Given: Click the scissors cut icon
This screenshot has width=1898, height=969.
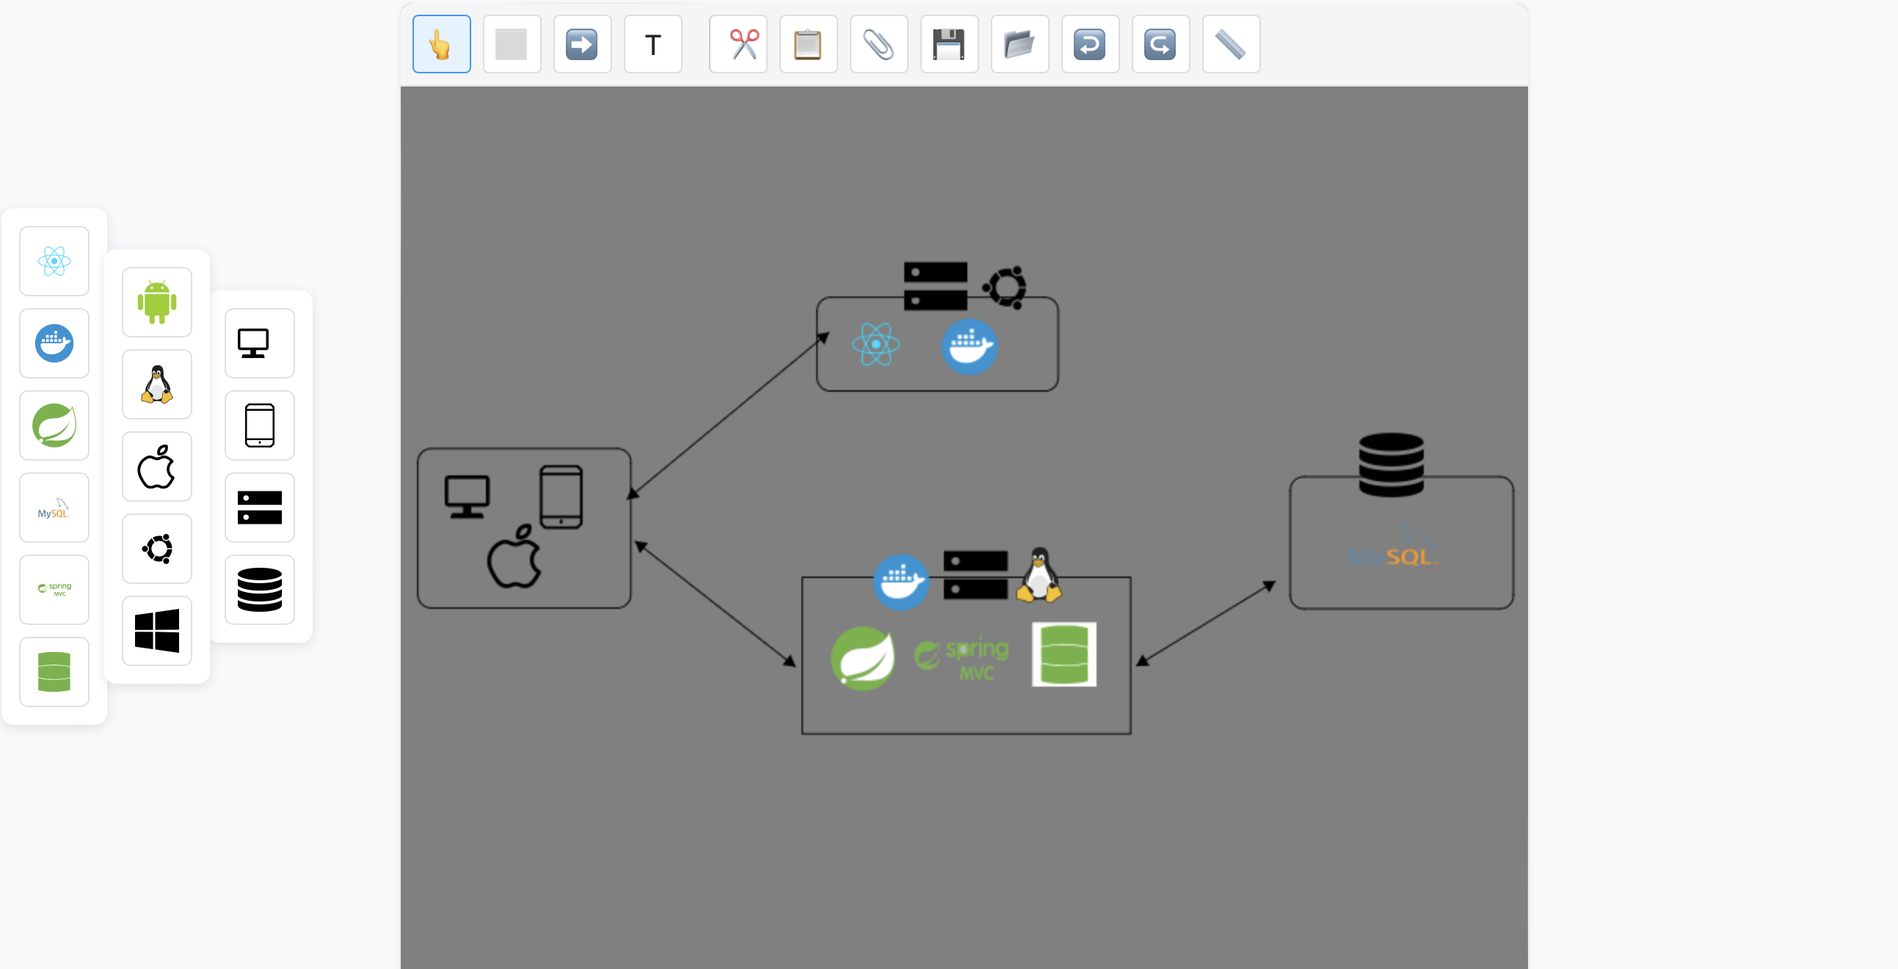Looking at the screenshot, I should [x=738, y=44].
